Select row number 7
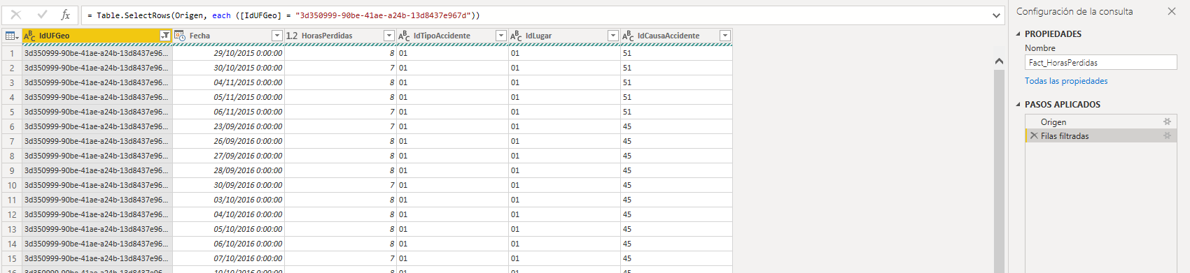 [x=12, y=141]
